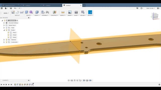The image size is (161, 90).
Task: Click the Redo arrow
Action: click(19, 8)
